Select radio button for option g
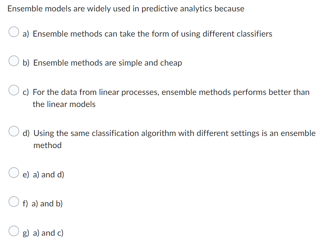The image size is (326, 244). 13,231
